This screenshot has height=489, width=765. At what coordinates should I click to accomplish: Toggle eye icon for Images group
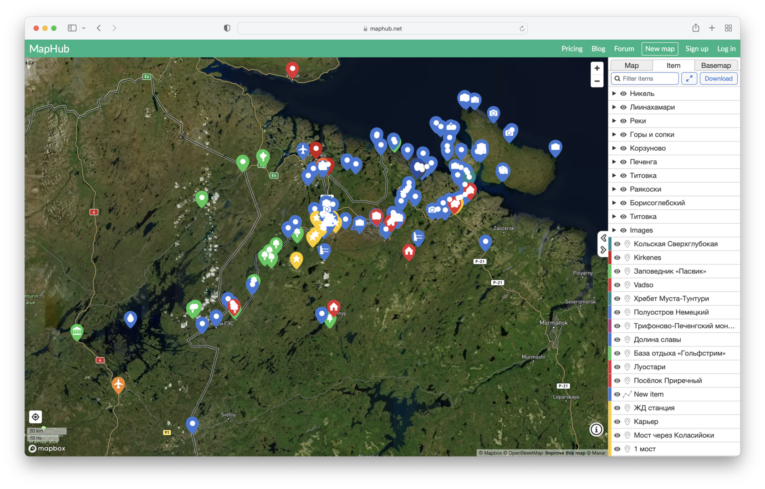(623, 230)
